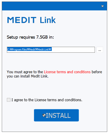The width and height of the screenshot is (109, 134).
Task: Open the folder browse ellipsis button
Action: coord(100,50)
